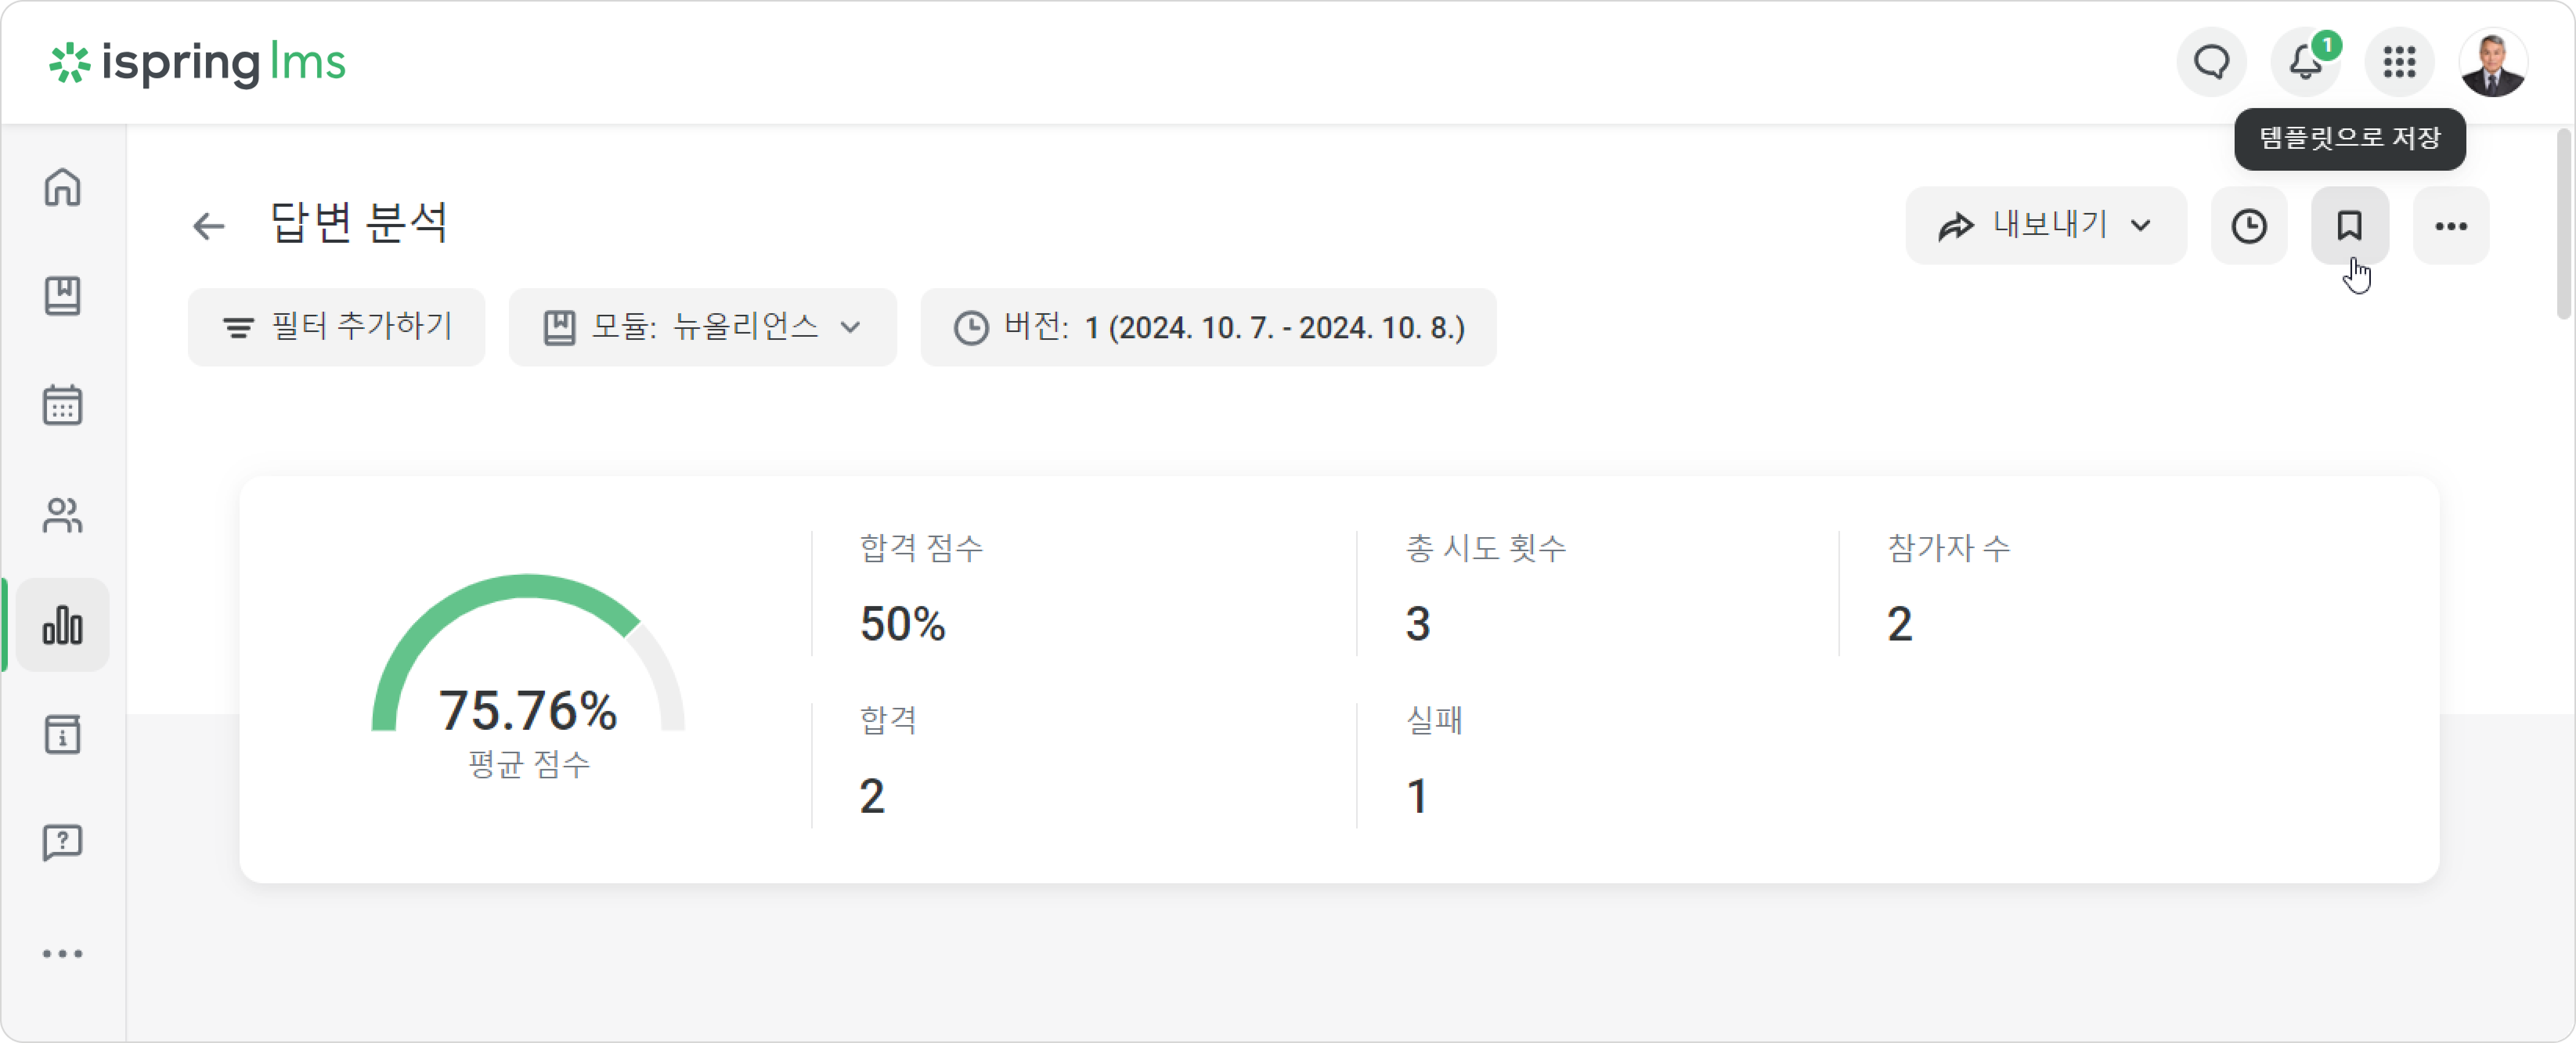Select the reports bar chart icon
Screen dimensions: 2576x1043
click(62, 625)
